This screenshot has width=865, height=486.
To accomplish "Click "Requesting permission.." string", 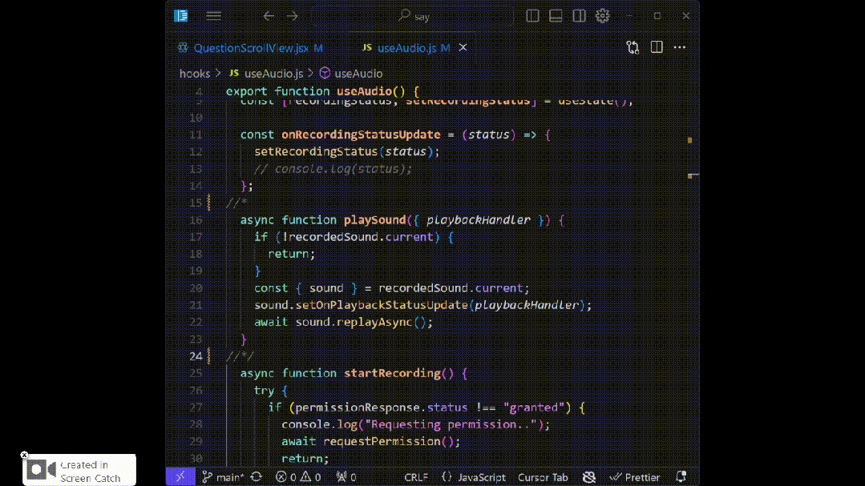I will (x=451, y=424).
